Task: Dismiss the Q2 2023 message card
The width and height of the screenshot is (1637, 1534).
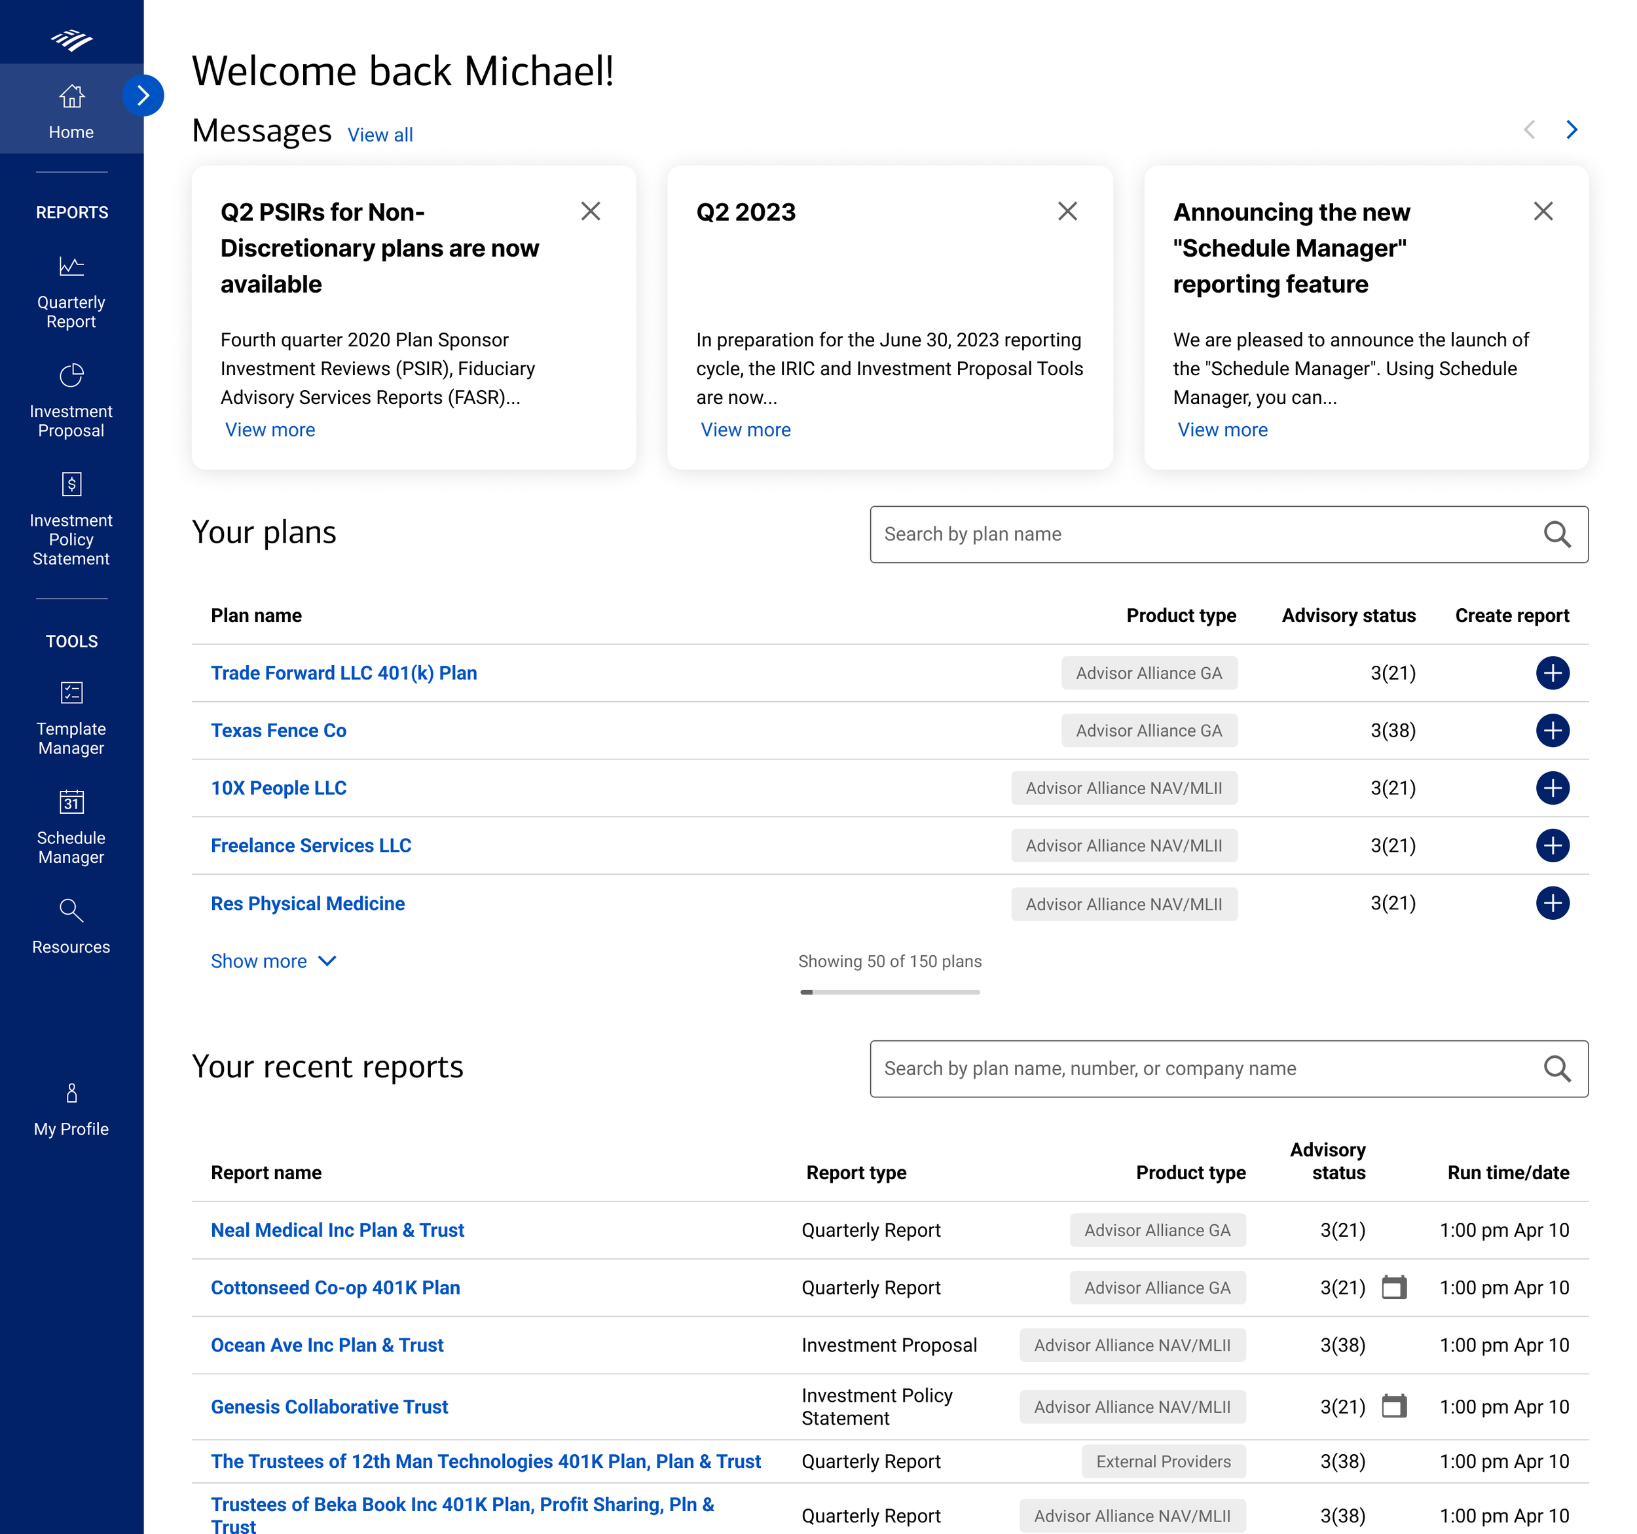Action: [x=1067, y=211]
